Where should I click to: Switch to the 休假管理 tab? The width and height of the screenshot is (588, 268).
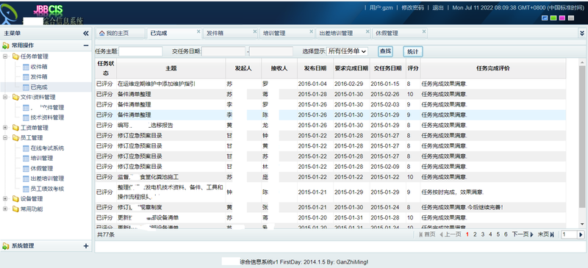pyautogui.click(x=399, y=33)
